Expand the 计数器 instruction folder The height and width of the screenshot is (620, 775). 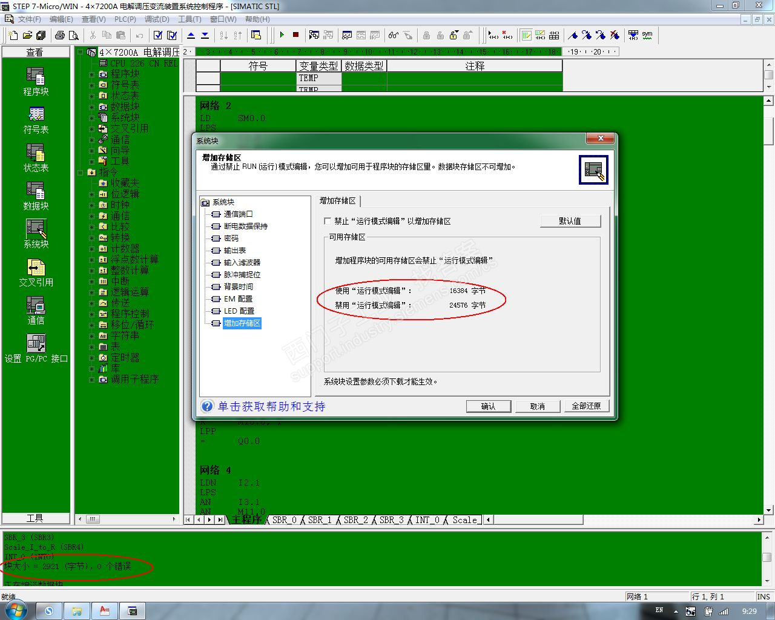click(x=92, y=249)
